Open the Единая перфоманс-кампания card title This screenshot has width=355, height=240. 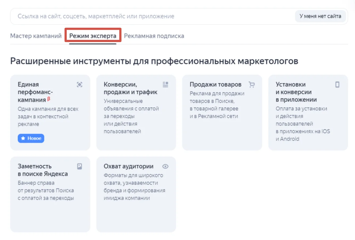(36, 92)
